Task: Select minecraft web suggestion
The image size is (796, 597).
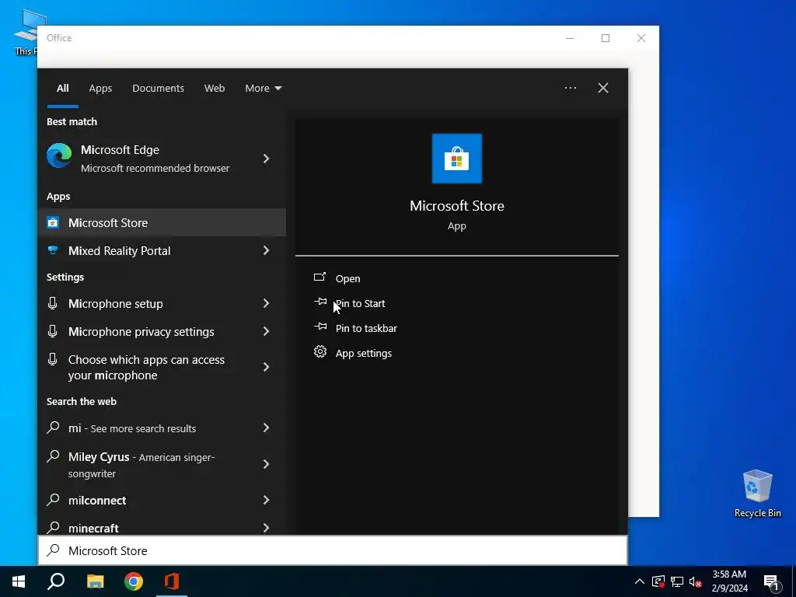Action: tap(162, 527)
